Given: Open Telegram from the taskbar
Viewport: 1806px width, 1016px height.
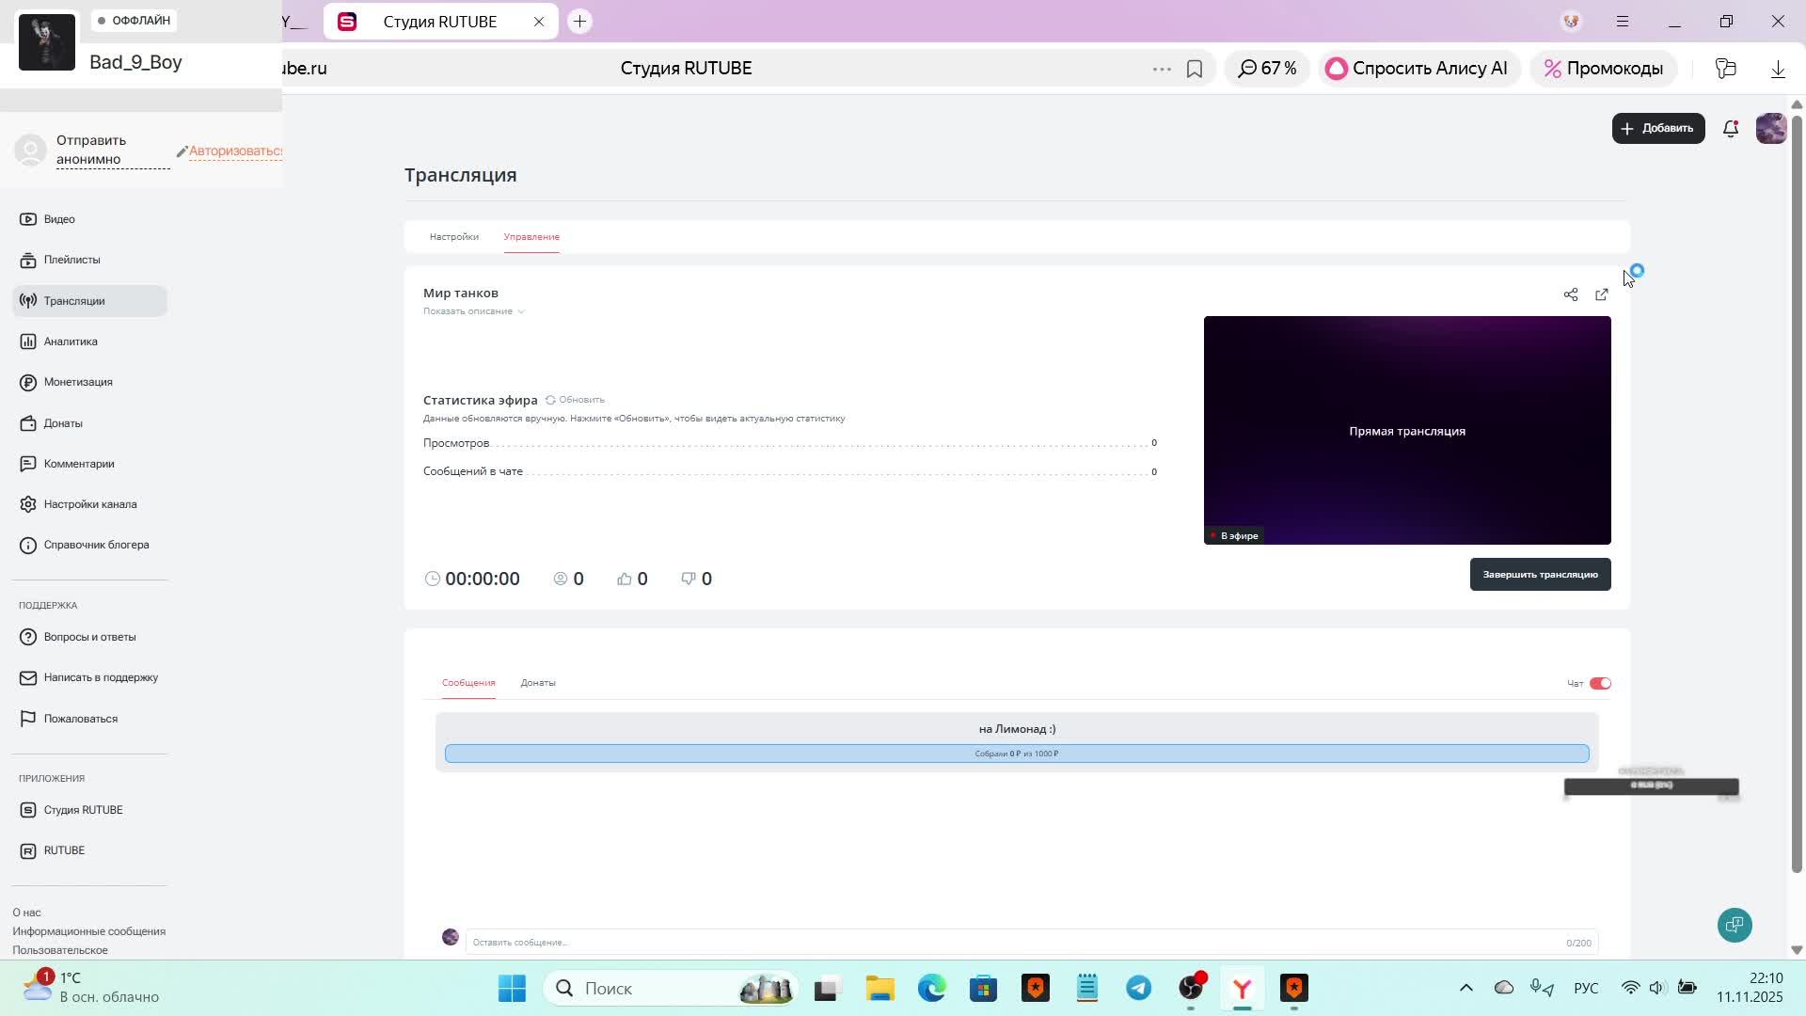Looking at the screenshot, I should [x=1138, y=988].
